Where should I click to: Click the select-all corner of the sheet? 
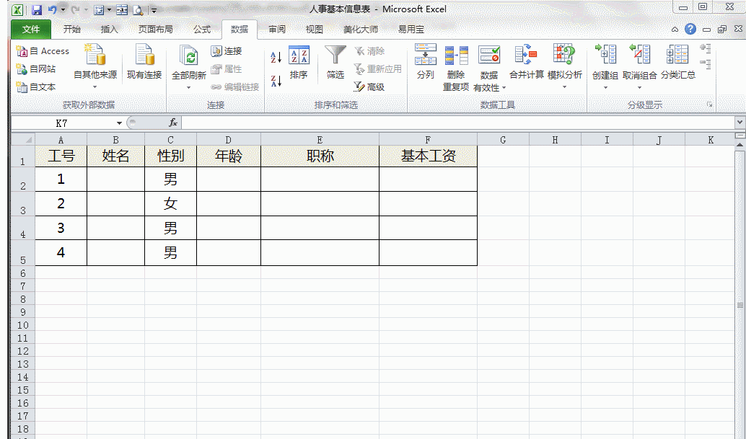pos(23,140)
